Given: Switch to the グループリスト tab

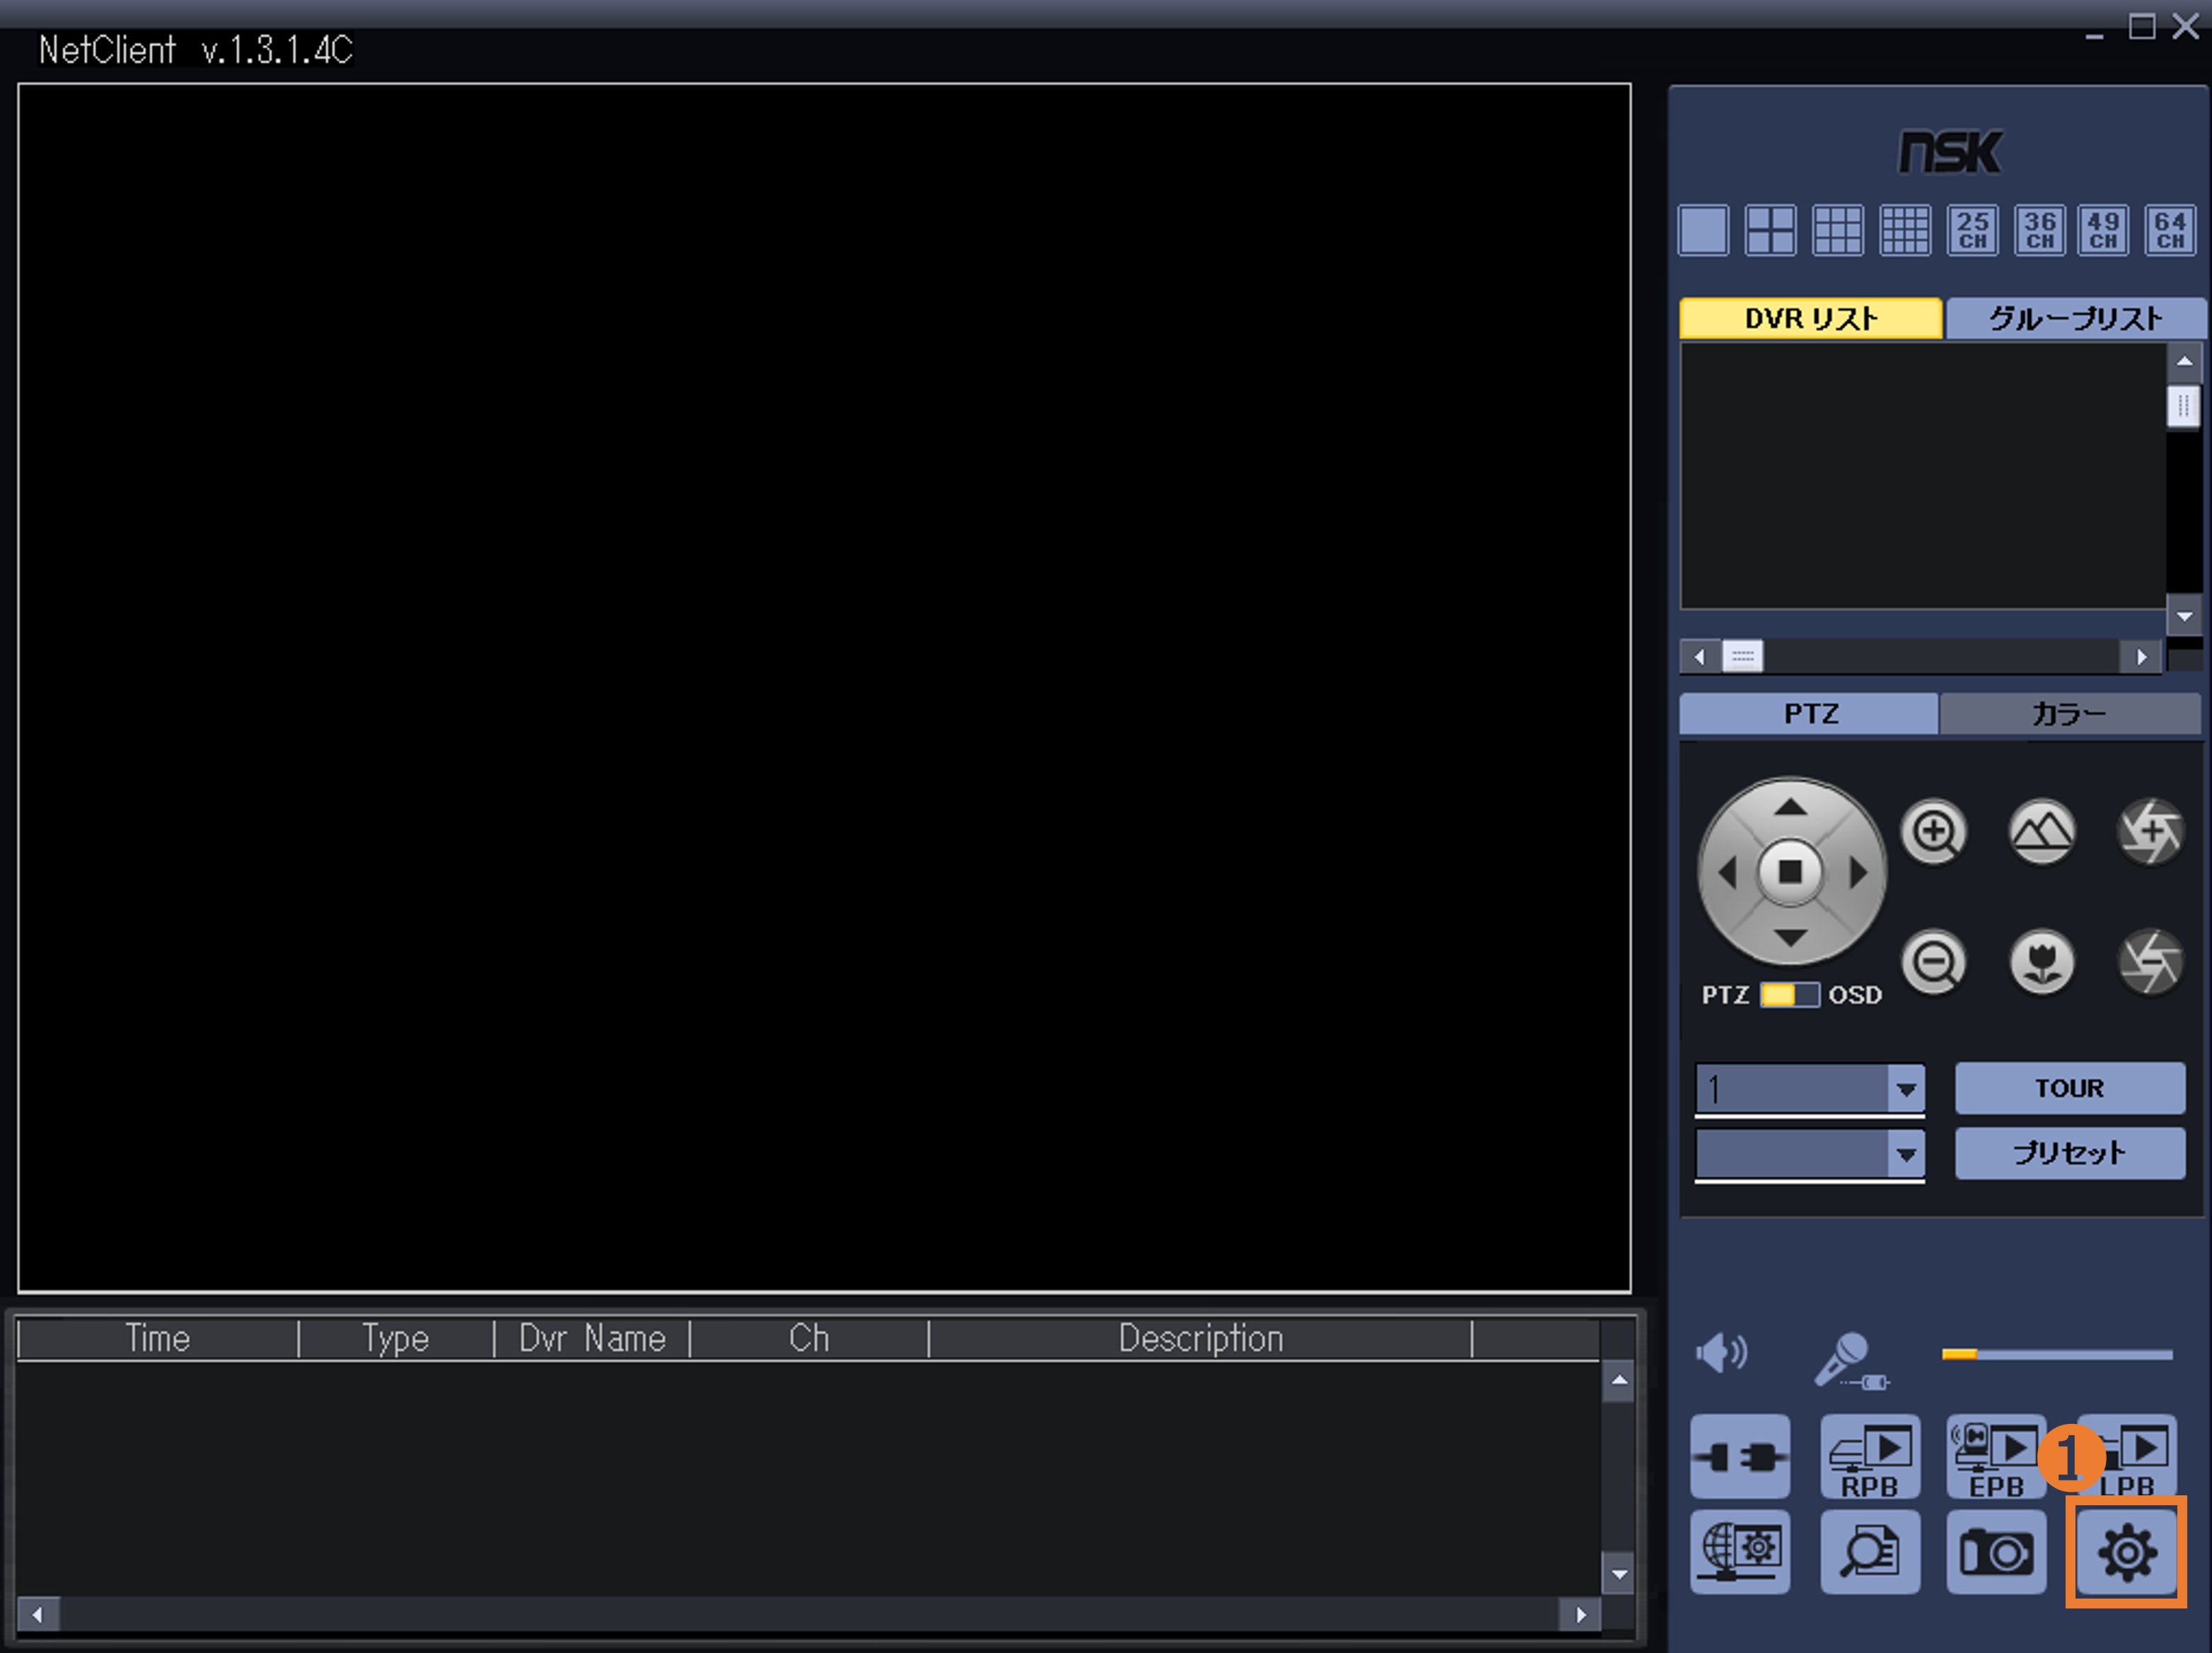Looking at the screenshot, I should tap(2075, 319).
